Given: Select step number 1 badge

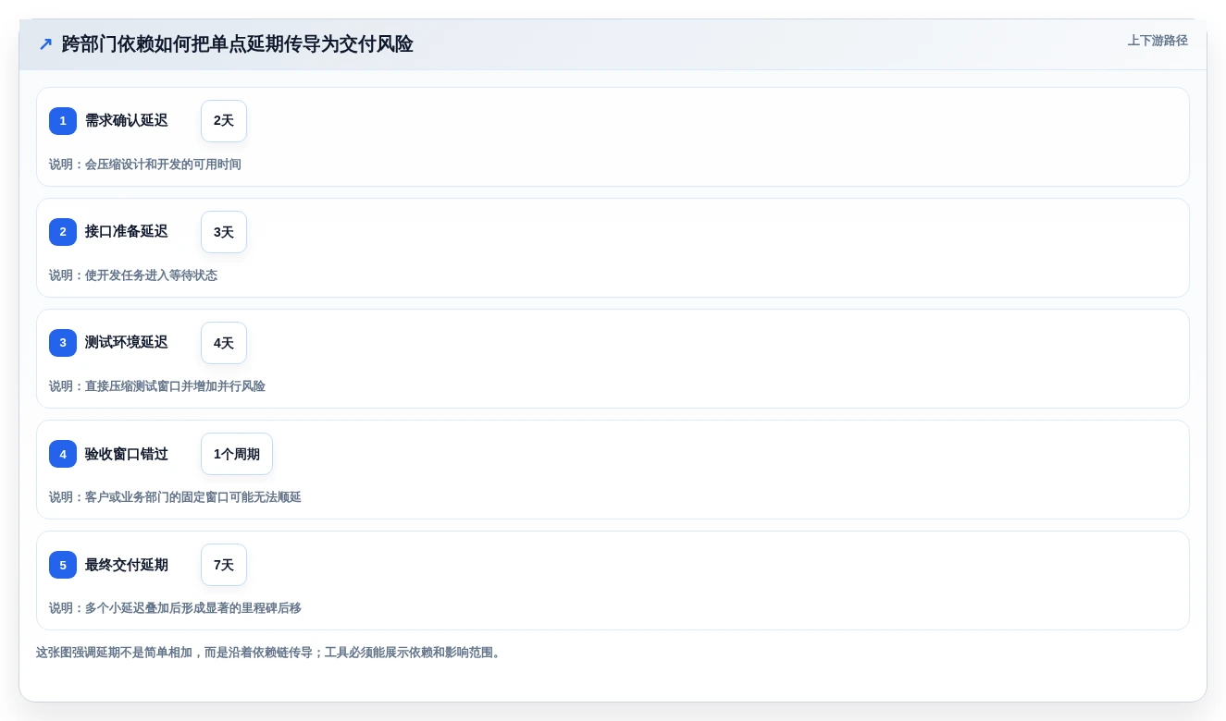Looking at the screenshot, I should (63, 121).
